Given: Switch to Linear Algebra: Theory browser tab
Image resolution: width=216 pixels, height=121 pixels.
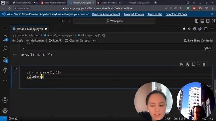Looking at the screenshot, I should (53, 3).
